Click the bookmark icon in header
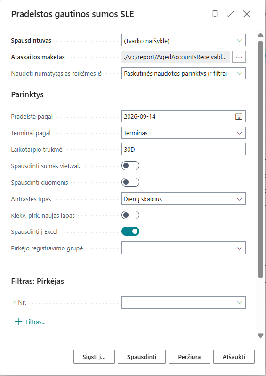The width and height of the screenshot is (266, 376). click(215, 14)
